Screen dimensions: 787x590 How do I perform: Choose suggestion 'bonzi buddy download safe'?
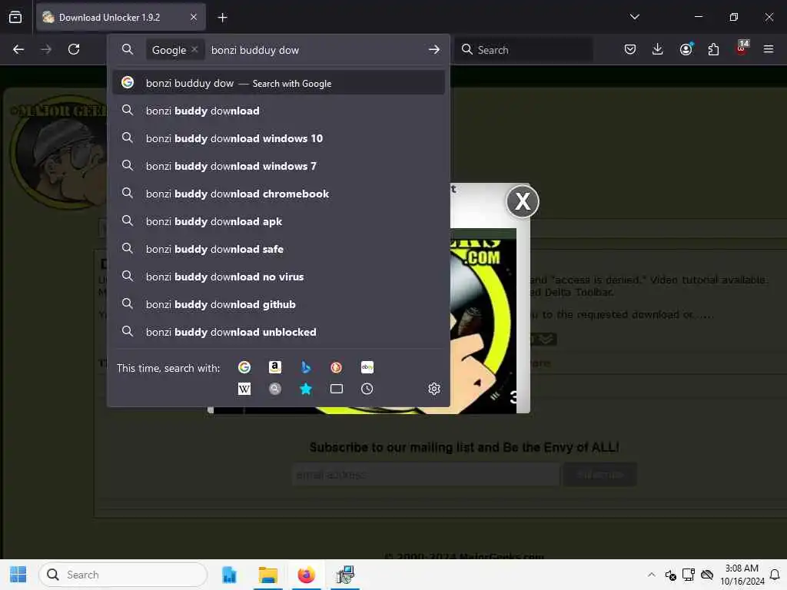278,249
